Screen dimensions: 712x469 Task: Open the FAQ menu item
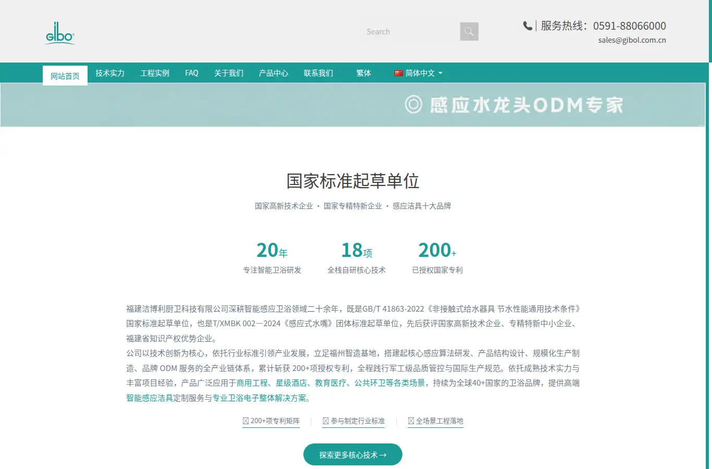192,73
